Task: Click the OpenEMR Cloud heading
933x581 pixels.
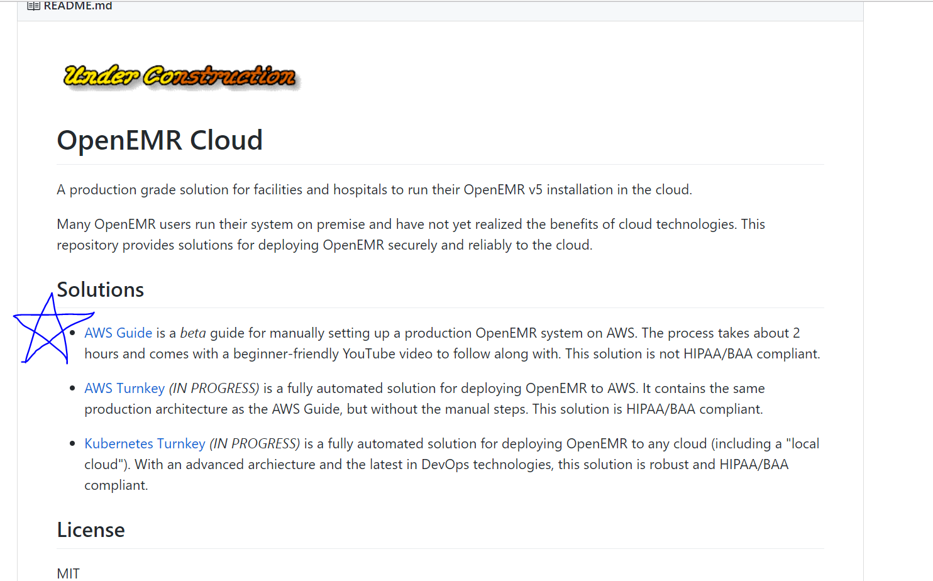Action: tap(159, 140)
